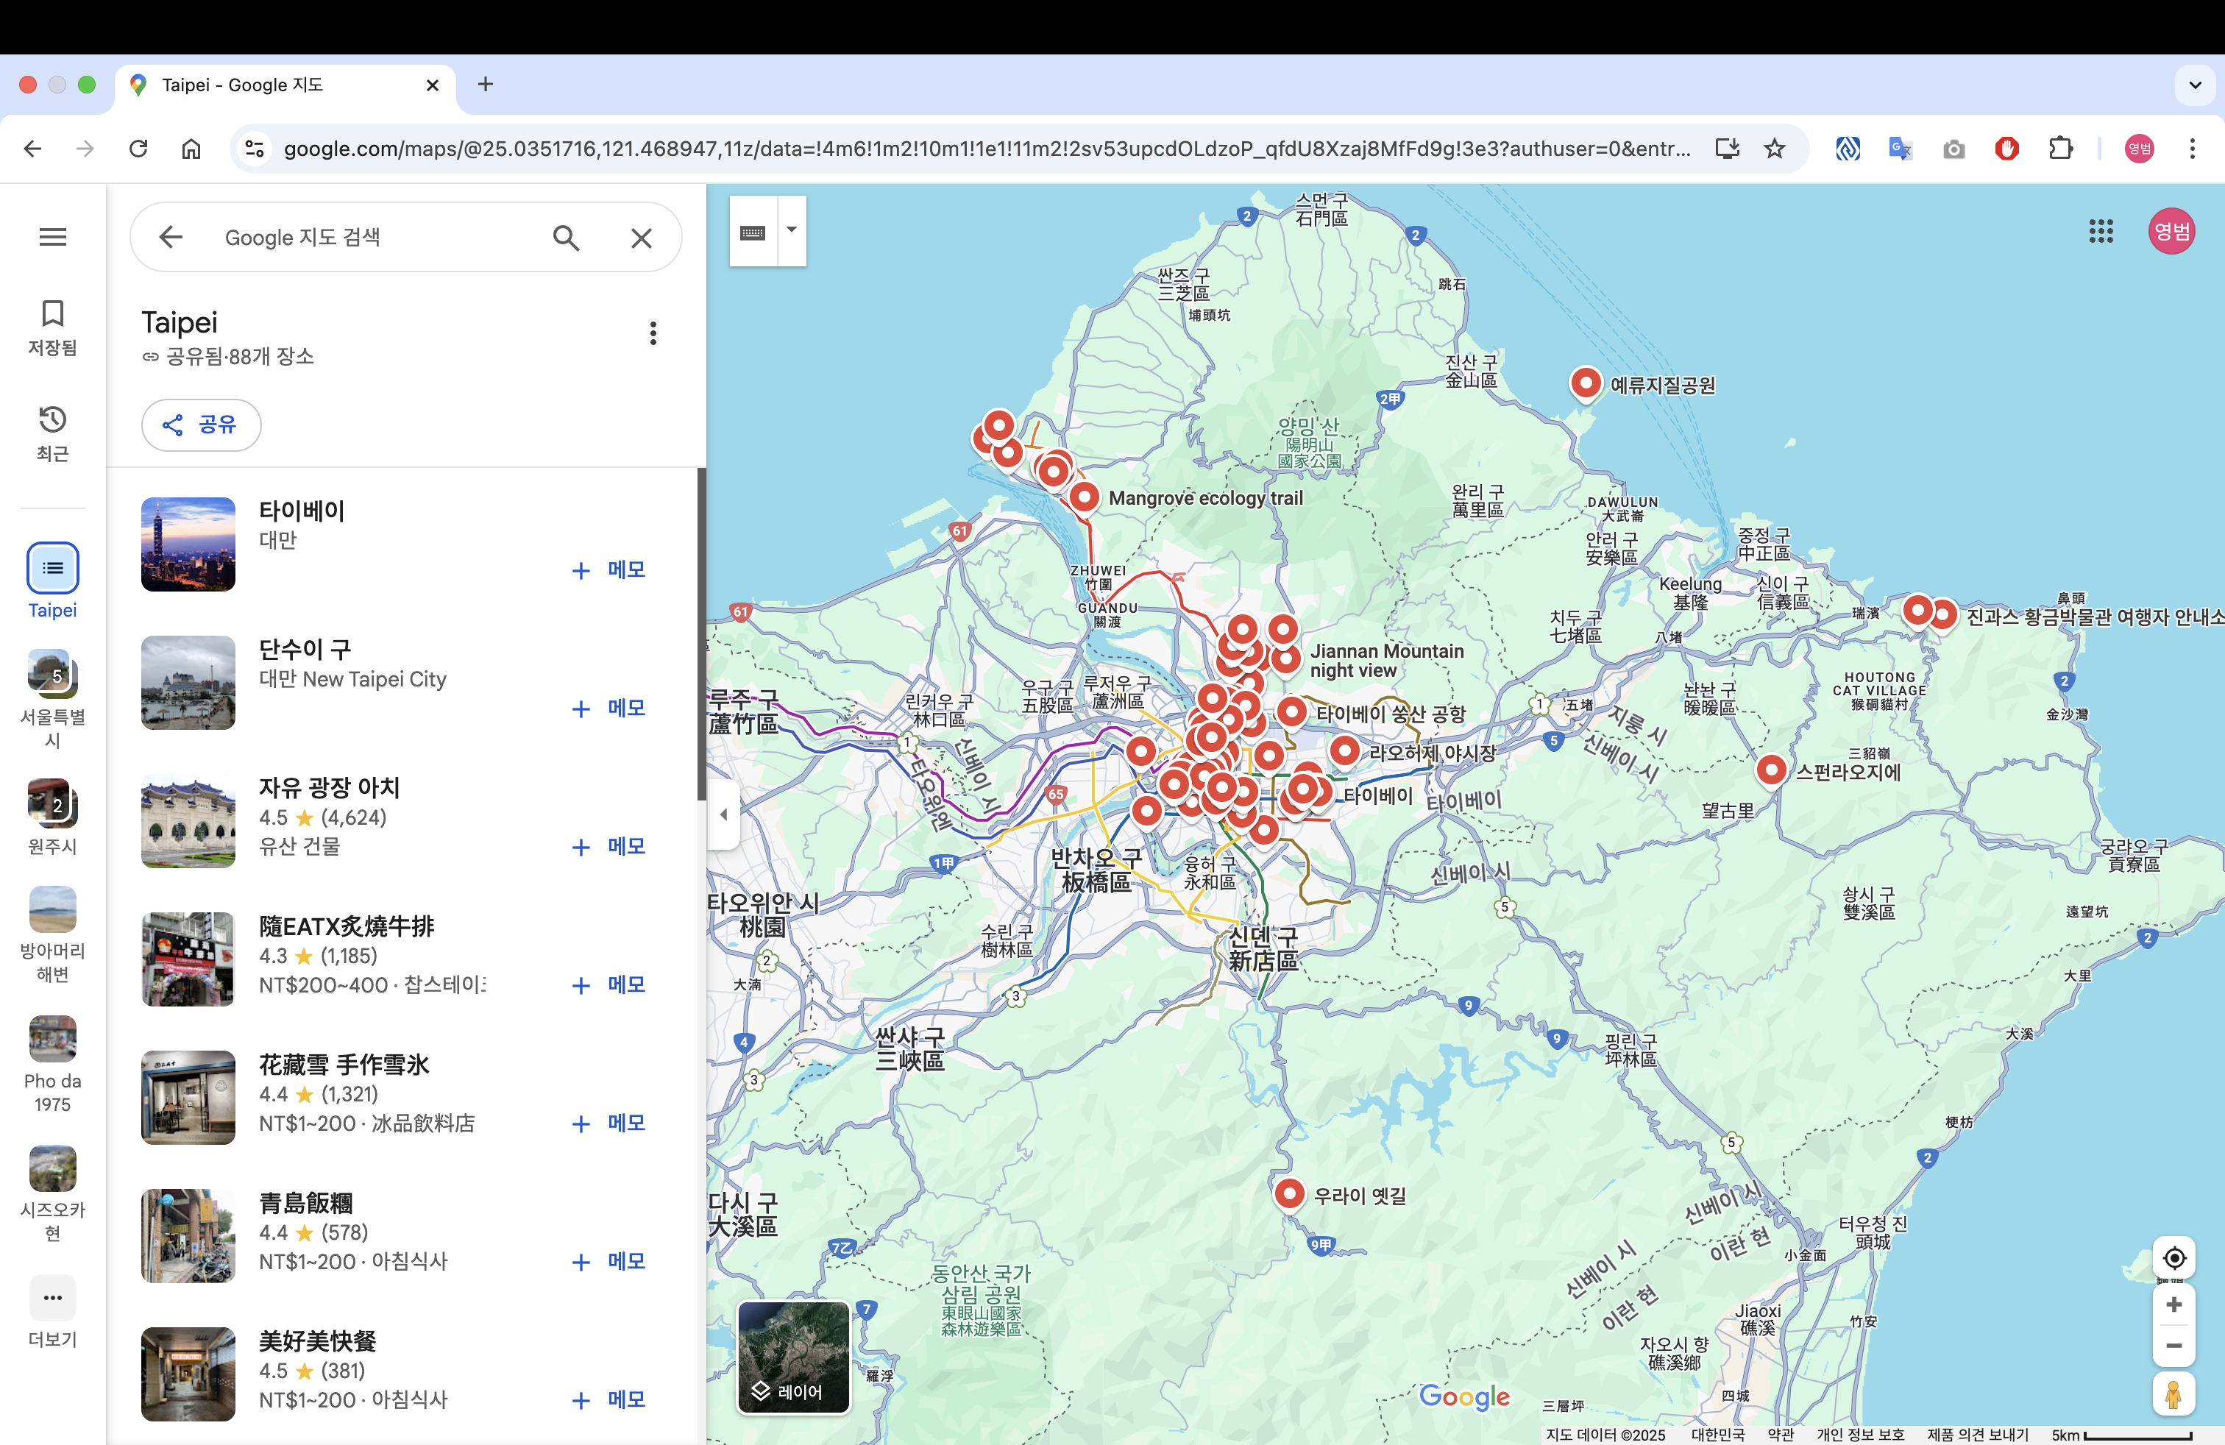The height and width of the screenshot is (1445, 2225).
Task: Click the search magnifier icon
Action: tap(566, 238)
